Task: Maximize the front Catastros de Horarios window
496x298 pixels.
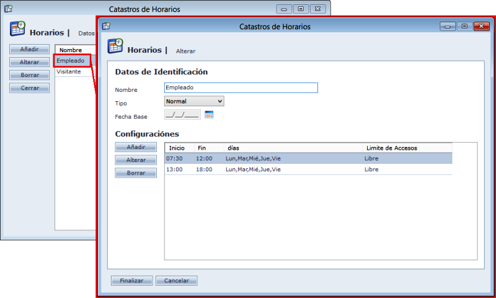Action: click(x=464, y=27)
